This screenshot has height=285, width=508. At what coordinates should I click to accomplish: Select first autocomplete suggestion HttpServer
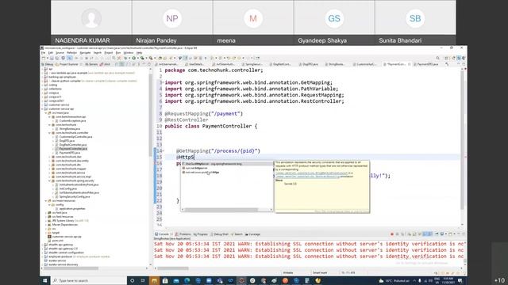pos(227,164)
